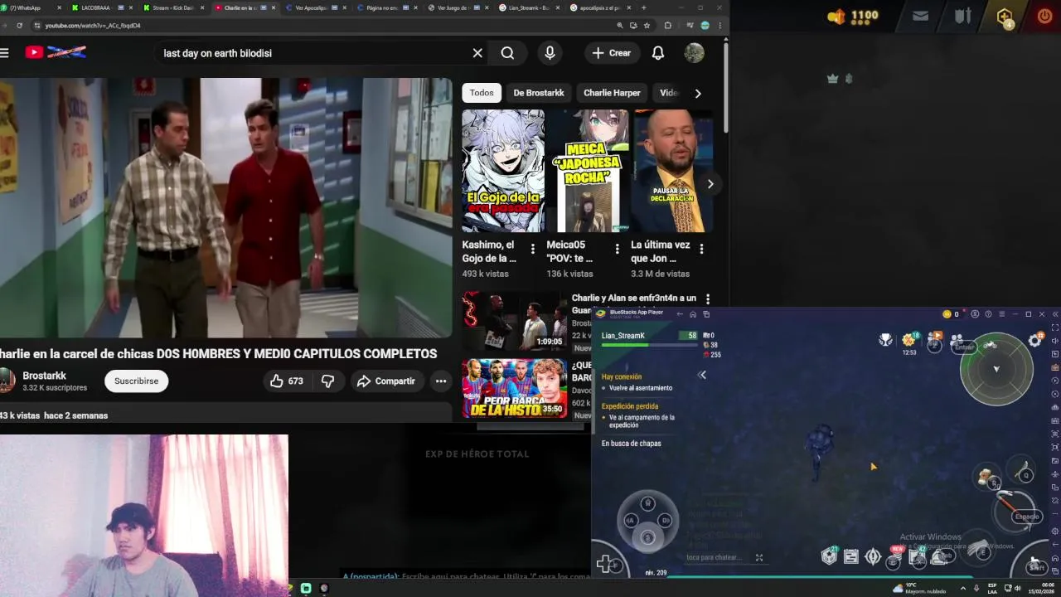Image resolution: width=1061 pixels, height=597 pixels.
Task: Open the red 1100 coin balance
Action: [x=853, y=16]
